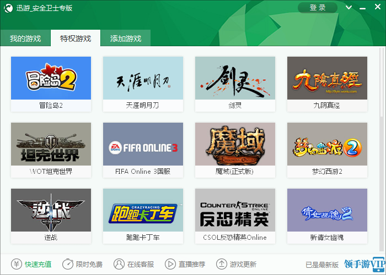Click the 跑跑卡丁车 caption text
The image size is (386, 275).
click(x=143, y=238)
